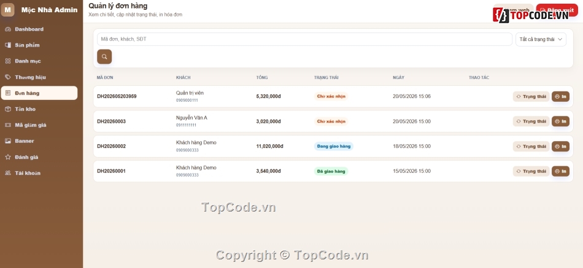Click the Đăng xuất logout button
Image resolution: width=583 pixels, height=268 pixels.
557,10
